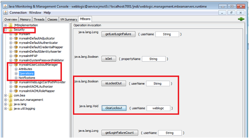The width and height of the screenshot is (249, 138).
Task: Click the com.sun.management folder icon
Action: 11,100
